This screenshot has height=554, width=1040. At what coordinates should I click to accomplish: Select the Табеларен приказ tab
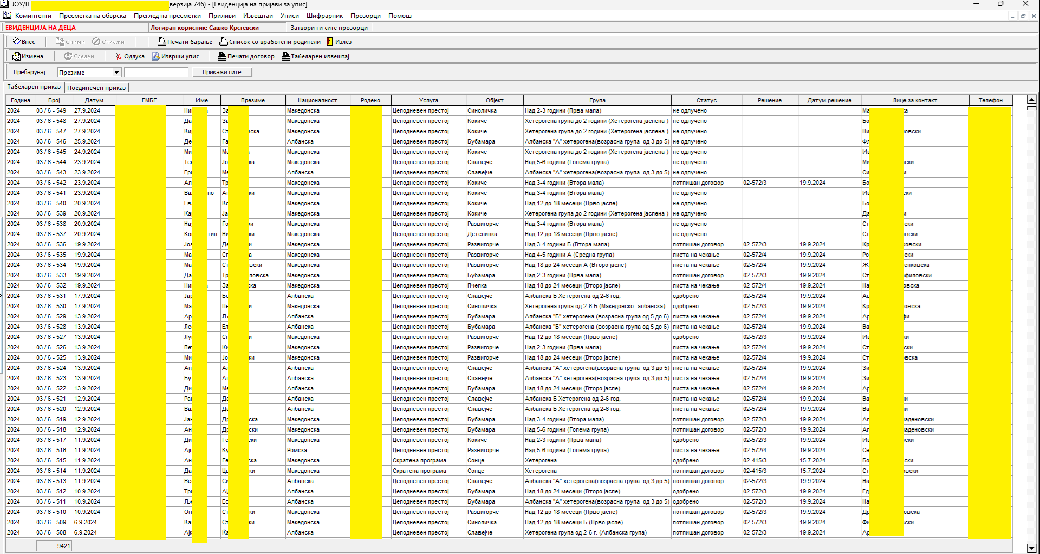pos(34,87)
